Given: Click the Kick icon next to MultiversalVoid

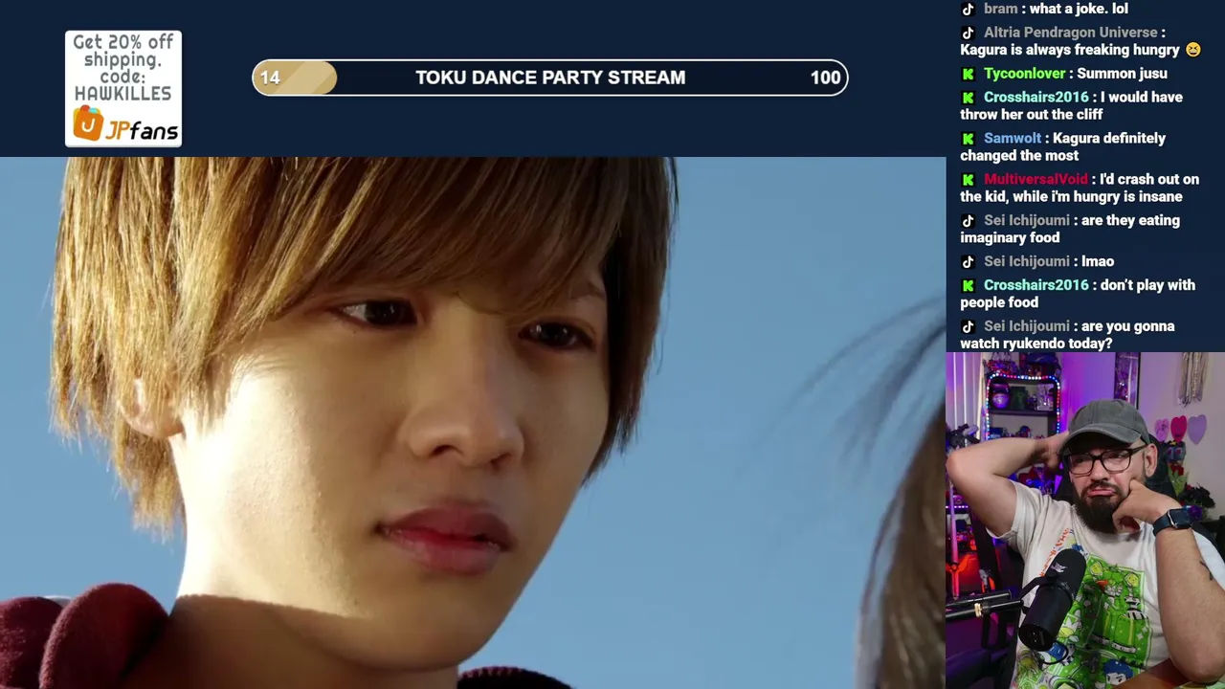Looking at the screenshot, I should pos(968,180).
